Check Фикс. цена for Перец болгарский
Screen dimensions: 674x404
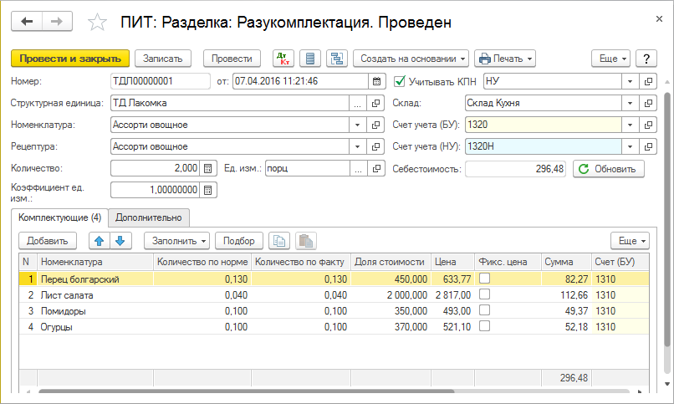click(x=484, y=279)
